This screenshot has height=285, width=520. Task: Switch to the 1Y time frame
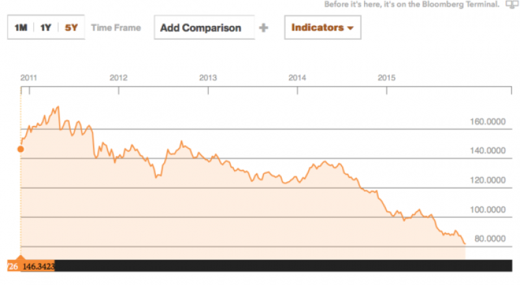coord(45,28)
